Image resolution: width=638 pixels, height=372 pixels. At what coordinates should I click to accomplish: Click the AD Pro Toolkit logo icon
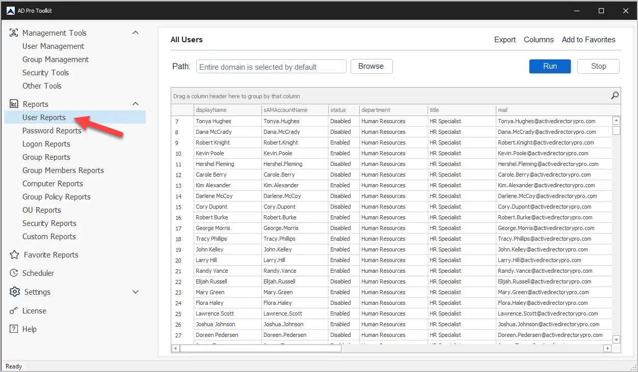pyautogui.click(x=10, y=10)
